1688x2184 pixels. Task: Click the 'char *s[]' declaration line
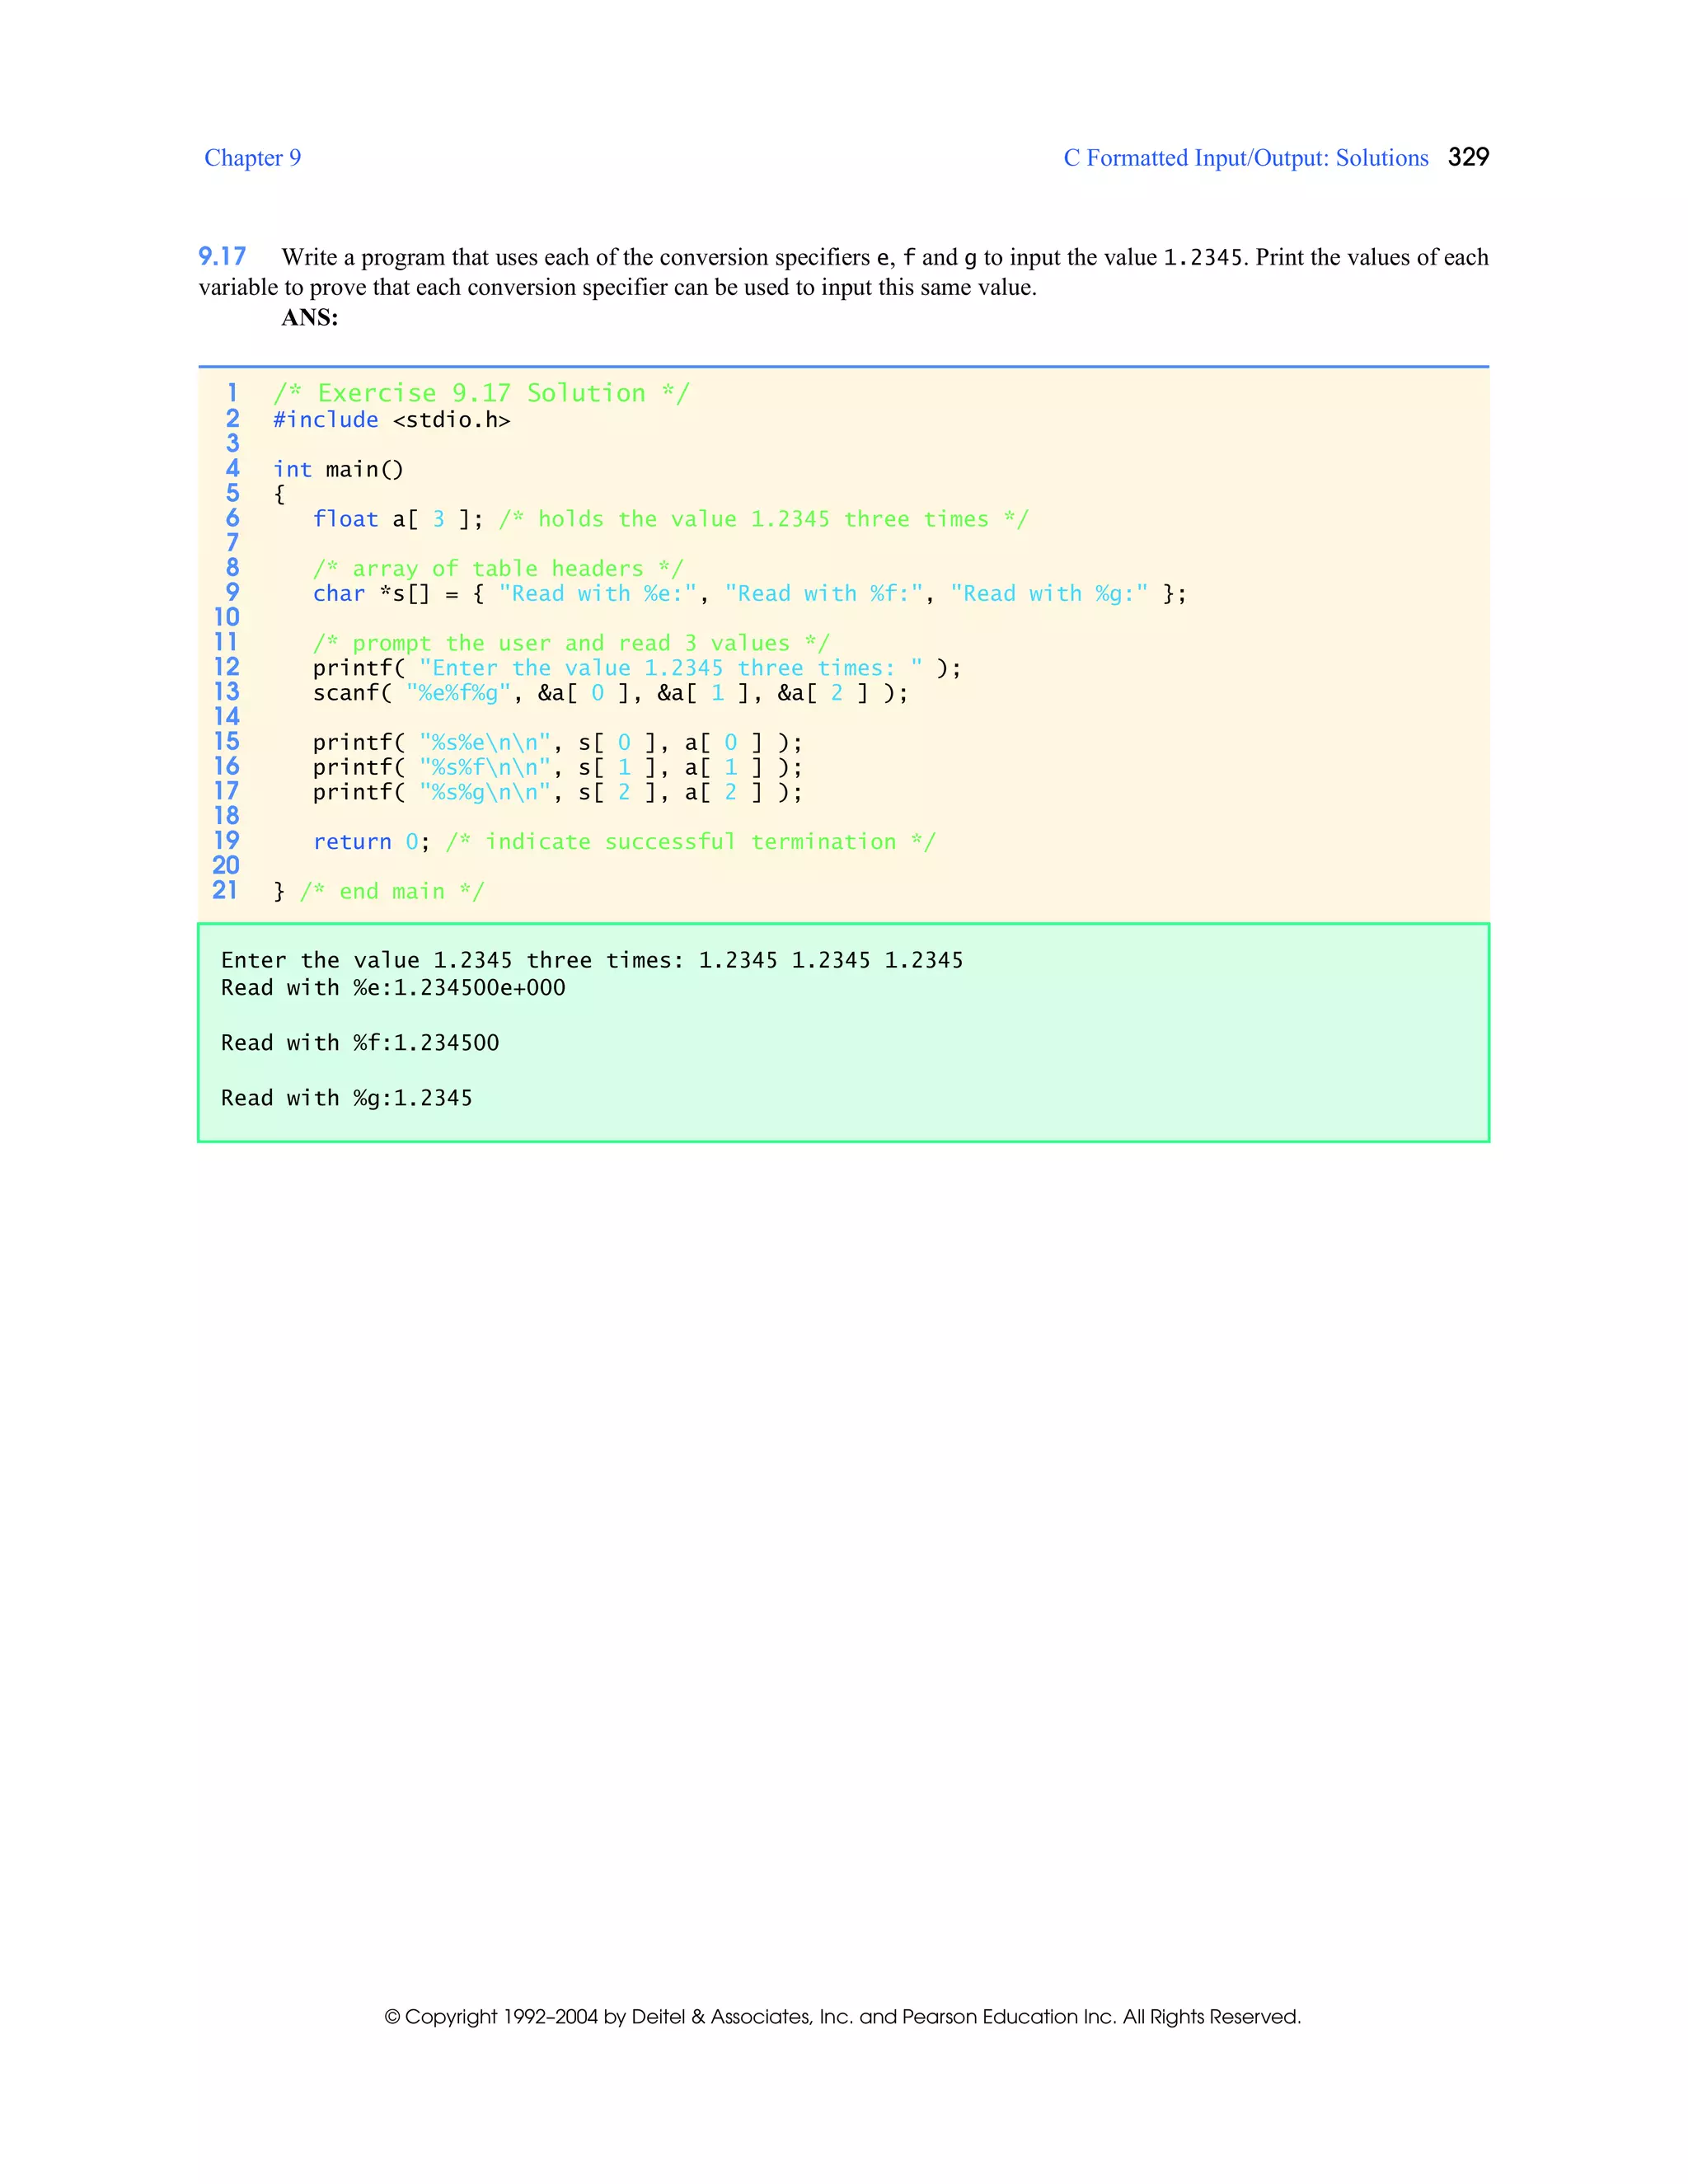pos(750,594)
